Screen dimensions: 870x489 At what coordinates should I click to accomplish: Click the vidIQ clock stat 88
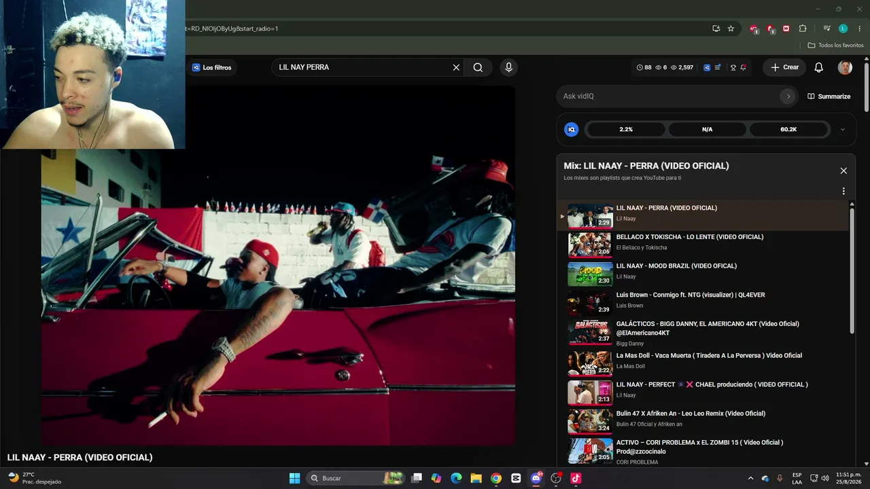[644, 67]
